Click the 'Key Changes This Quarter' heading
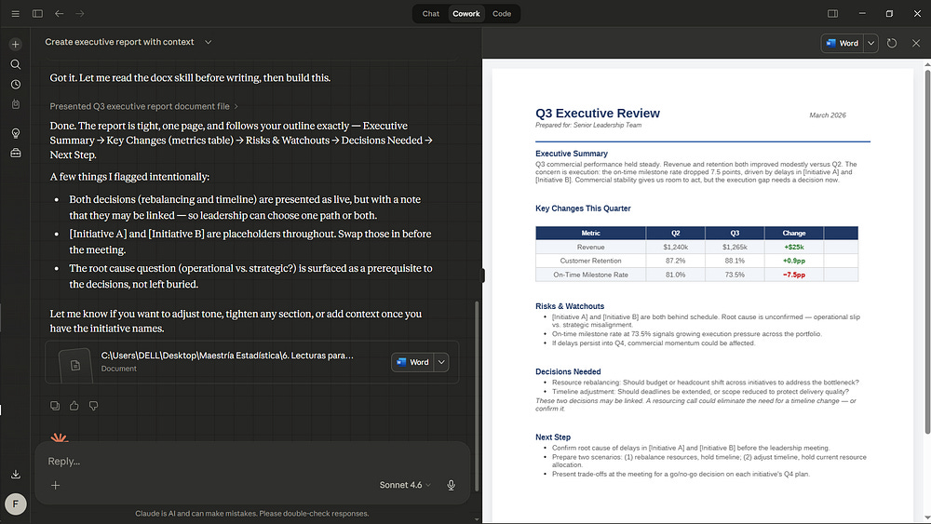The width and height of the screenshot is (931, 524). (x=583, y=208)
